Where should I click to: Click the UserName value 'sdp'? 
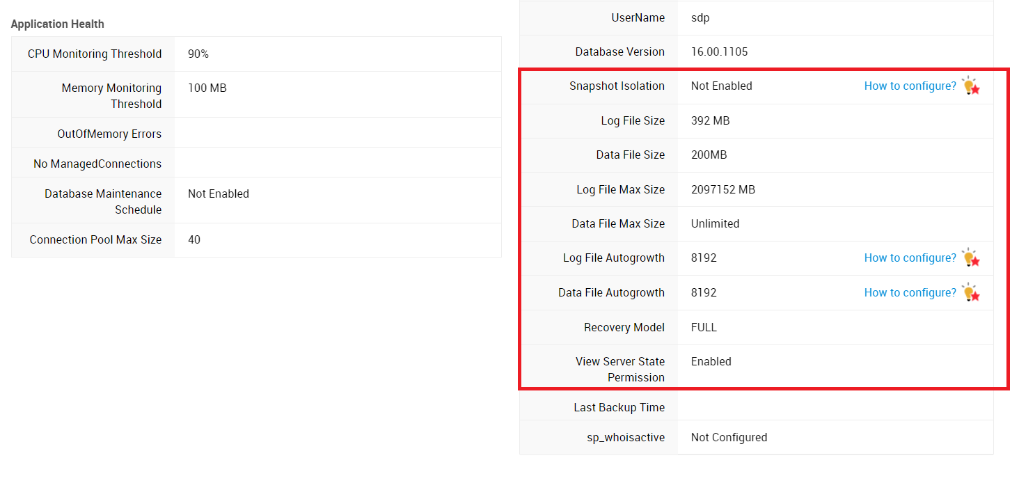[x=700, y=18]
